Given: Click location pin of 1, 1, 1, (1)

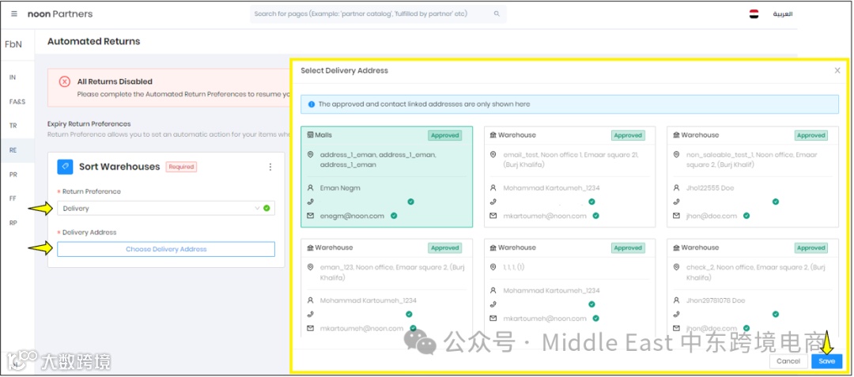Looking at the screenshot, I should 493,267.
